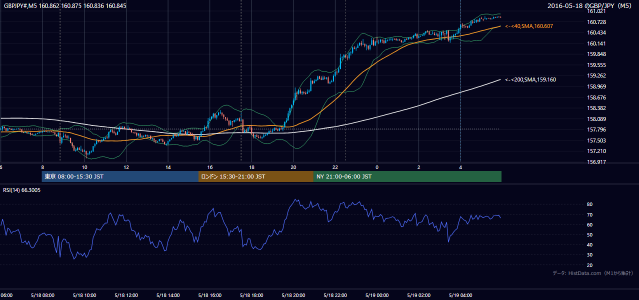Screen dimensions: 639x300
Task: Click price level 157.210 on the axis
Action: pyautogui.click(x=596, y=151)
